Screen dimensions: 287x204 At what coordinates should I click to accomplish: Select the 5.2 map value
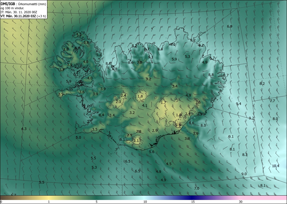click(x=99, y=55)
